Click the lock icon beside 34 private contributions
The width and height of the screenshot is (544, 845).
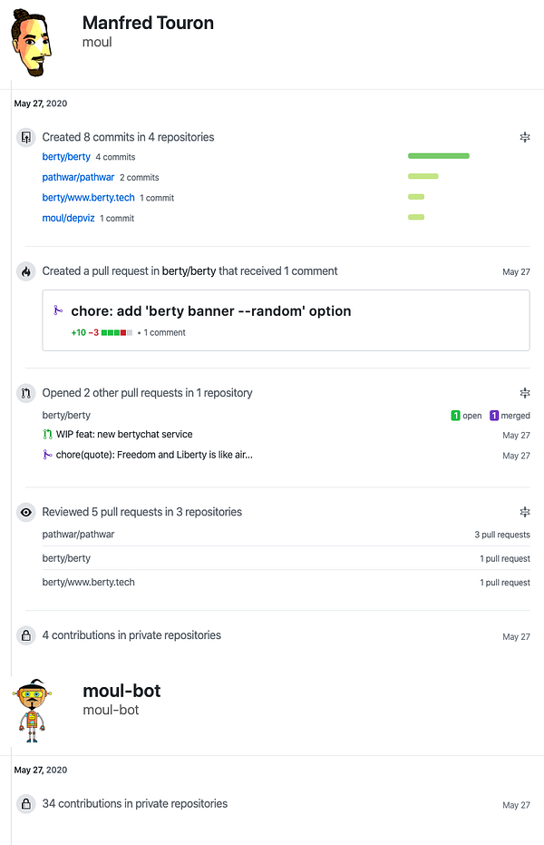click(x=25, y=803)
